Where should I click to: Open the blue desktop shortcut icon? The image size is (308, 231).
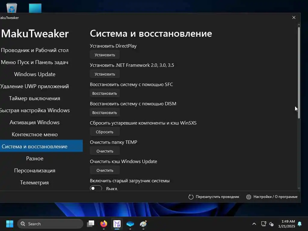point(35,8)
